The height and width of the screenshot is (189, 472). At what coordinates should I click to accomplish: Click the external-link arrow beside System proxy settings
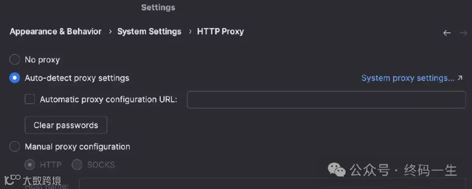pos(460,78)
